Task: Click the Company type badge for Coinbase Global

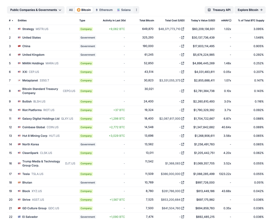Action: (x=86, y=127)
